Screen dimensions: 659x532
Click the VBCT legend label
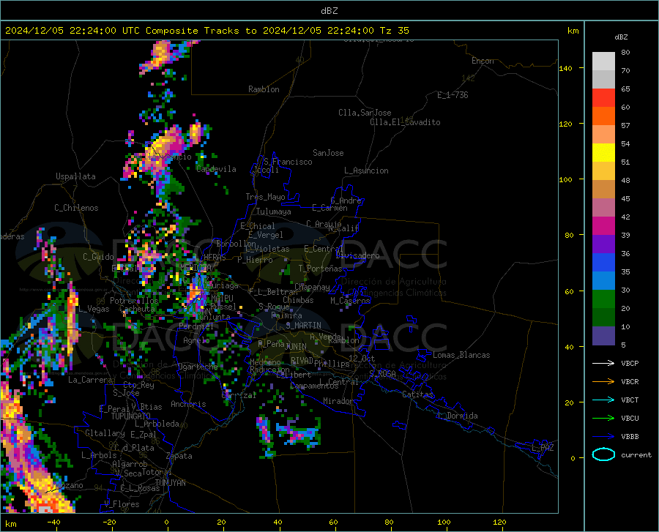point(630,400)
